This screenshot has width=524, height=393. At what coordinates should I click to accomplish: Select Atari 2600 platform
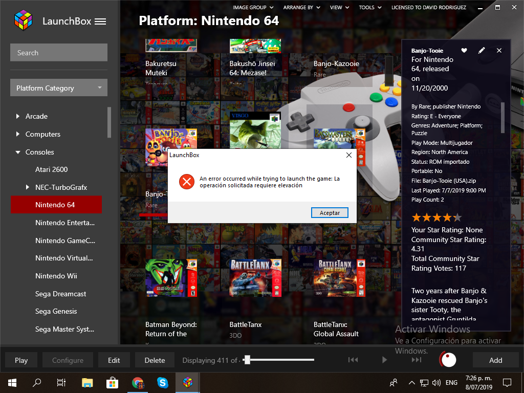(52, 169)
